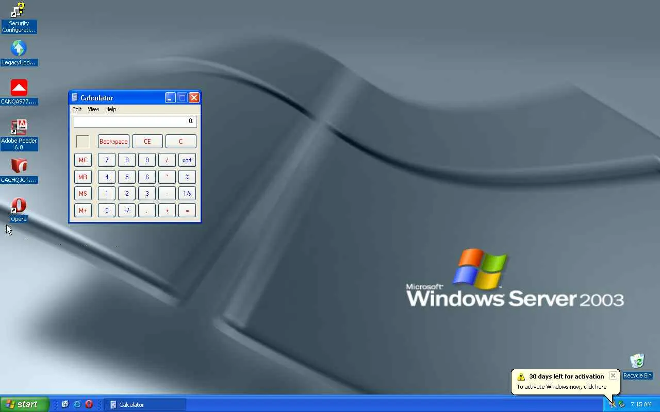The width and height of the screenshot is (660, 412).
Task: Open the Calculator View menu
Action: pyautogui.click(x=93, y=109)
